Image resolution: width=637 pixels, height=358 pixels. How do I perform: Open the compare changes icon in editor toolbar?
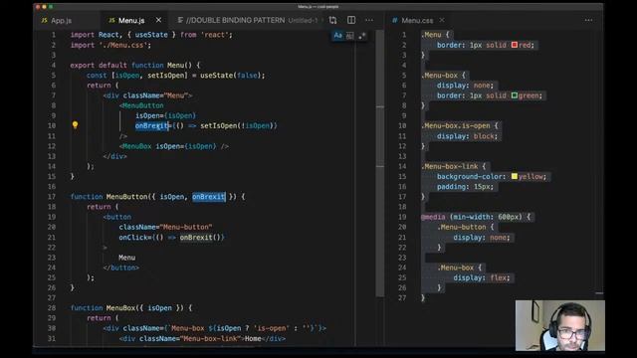pos(333,20)
